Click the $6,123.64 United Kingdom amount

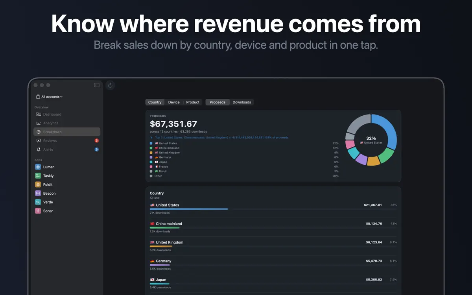click(x=374, y=242)
